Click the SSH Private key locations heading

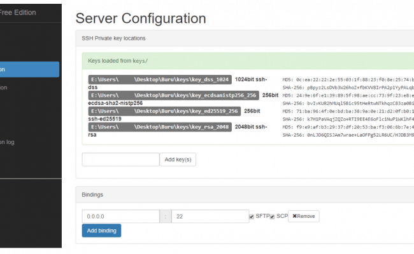point(113,39)
